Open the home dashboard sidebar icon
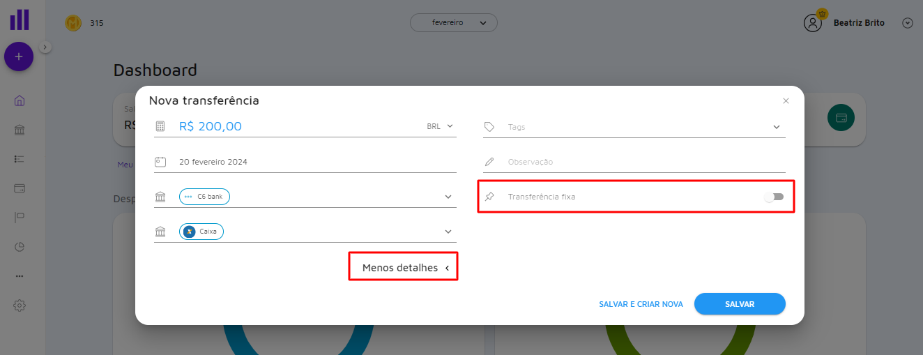The height and width of the screenshot is (355, 923). 20,100
